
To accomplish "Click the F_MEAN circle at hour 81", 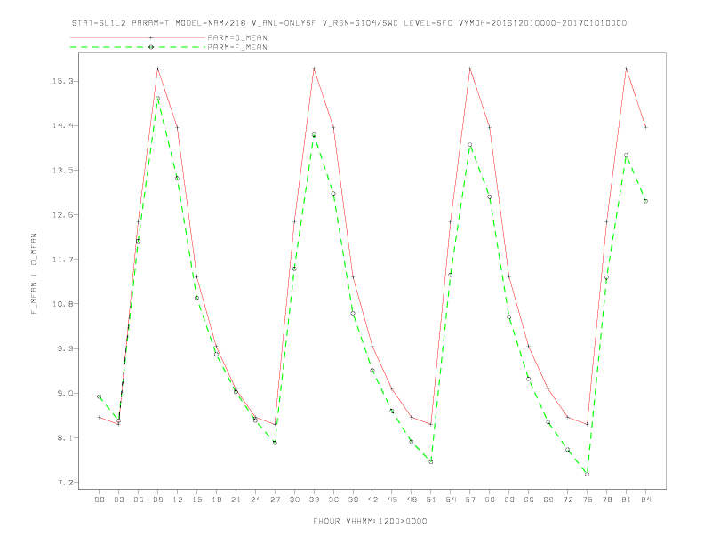I will pyautogui.click(x=627, y=156).
